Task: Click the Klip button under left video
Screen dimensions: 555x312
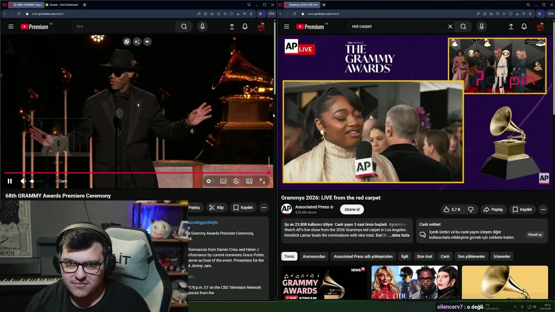Action: tap(216, 208)
